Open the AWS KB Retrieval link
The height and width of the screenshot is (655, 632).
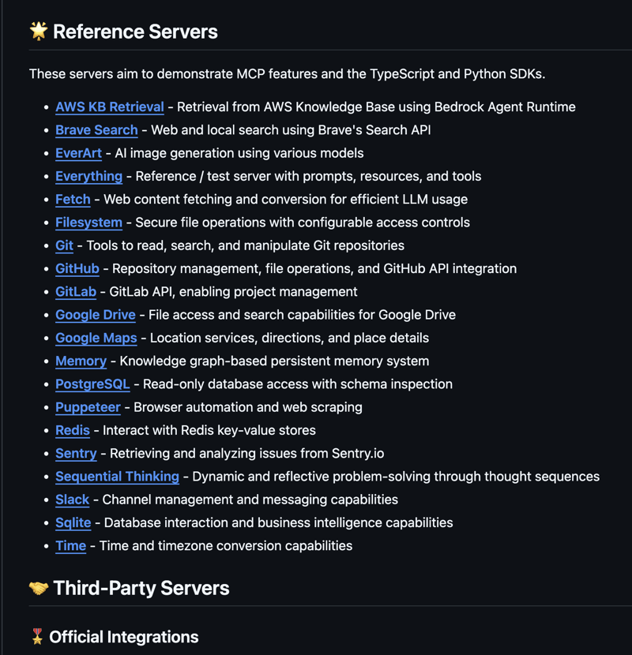click(x=109, y=107)
